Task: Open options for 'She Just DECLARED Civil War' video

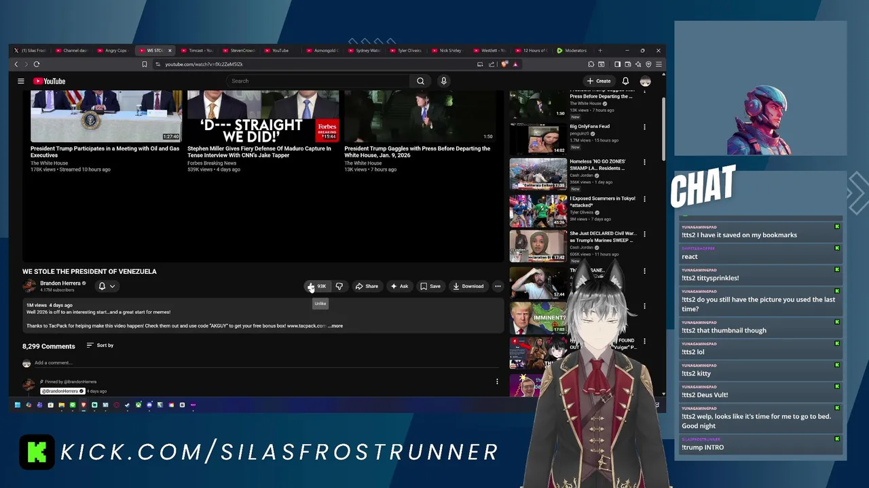Action: [644, 234]
